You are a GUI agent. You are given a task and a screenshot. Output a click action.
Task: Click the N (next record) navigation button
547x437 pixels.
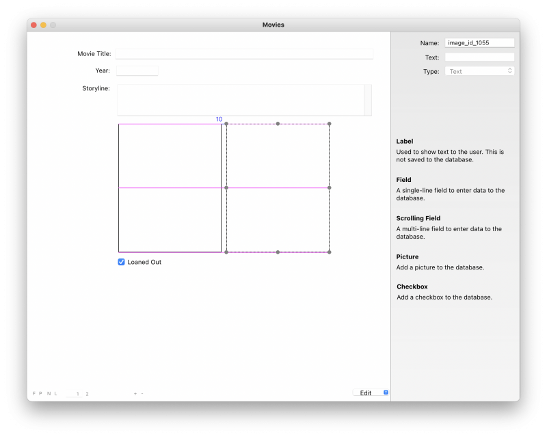pos(48,393)
